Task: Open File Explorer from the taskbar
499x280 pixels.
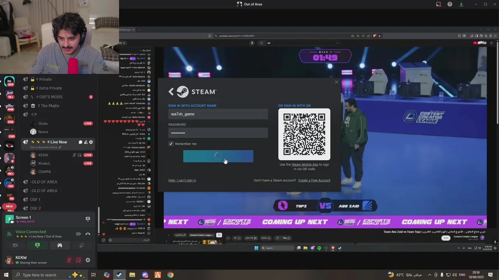Action: 132,275
